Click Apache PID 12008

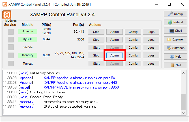pos(46,29)
